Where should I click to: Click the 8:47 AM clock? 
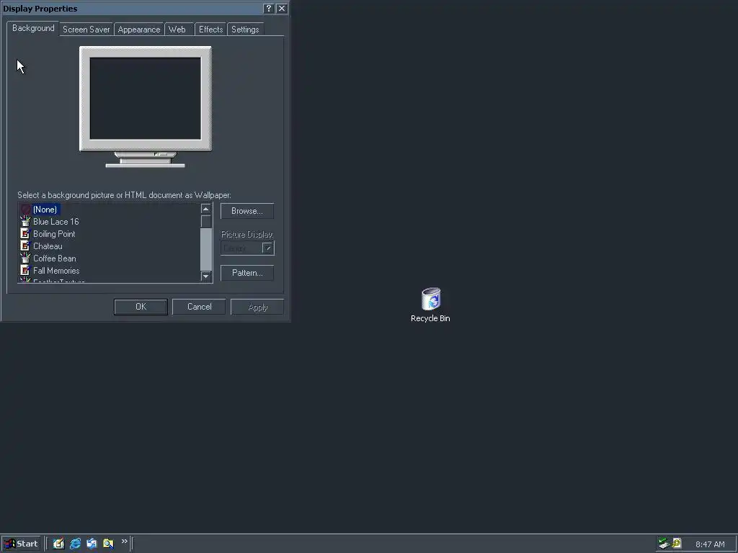pyautogui.click(x=710, y=544)
